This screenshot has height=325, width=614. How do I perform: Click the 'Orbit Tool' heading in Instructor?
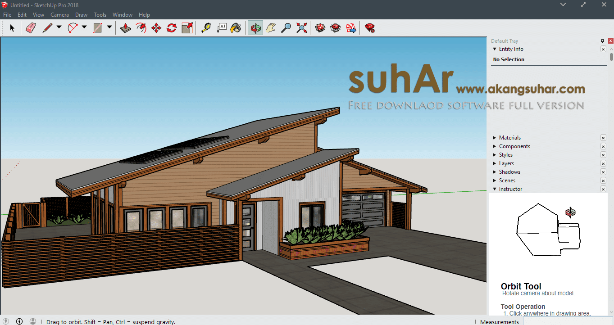click(521, 286)
